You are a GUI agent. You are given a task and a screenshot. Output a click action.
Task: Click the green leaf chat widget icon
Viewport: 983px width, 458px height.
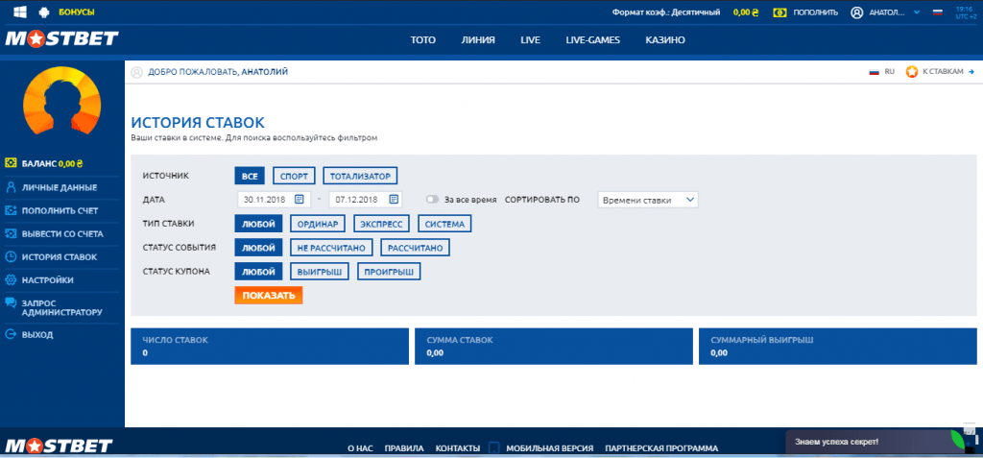tap(959, 438)
